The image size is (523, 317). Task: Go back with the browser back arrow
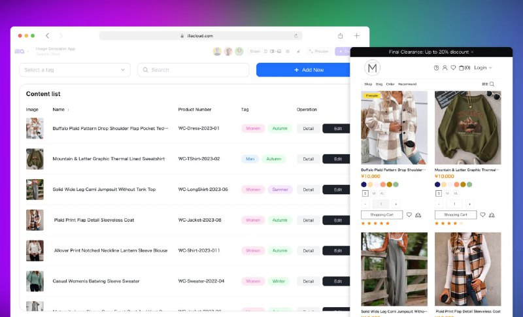(47, 36)
